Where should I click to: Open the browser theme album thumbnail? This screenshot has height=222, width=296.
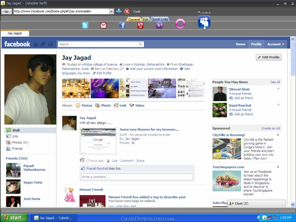[x=98, y=141]
